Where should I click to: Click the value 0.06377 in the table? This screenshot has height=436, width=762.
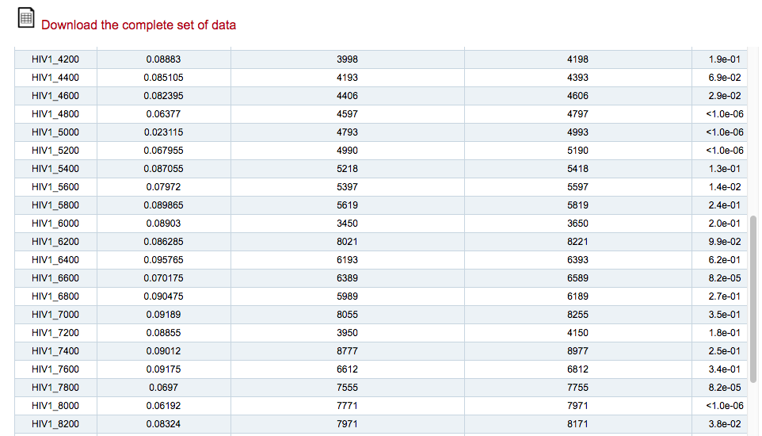(163, 114)
